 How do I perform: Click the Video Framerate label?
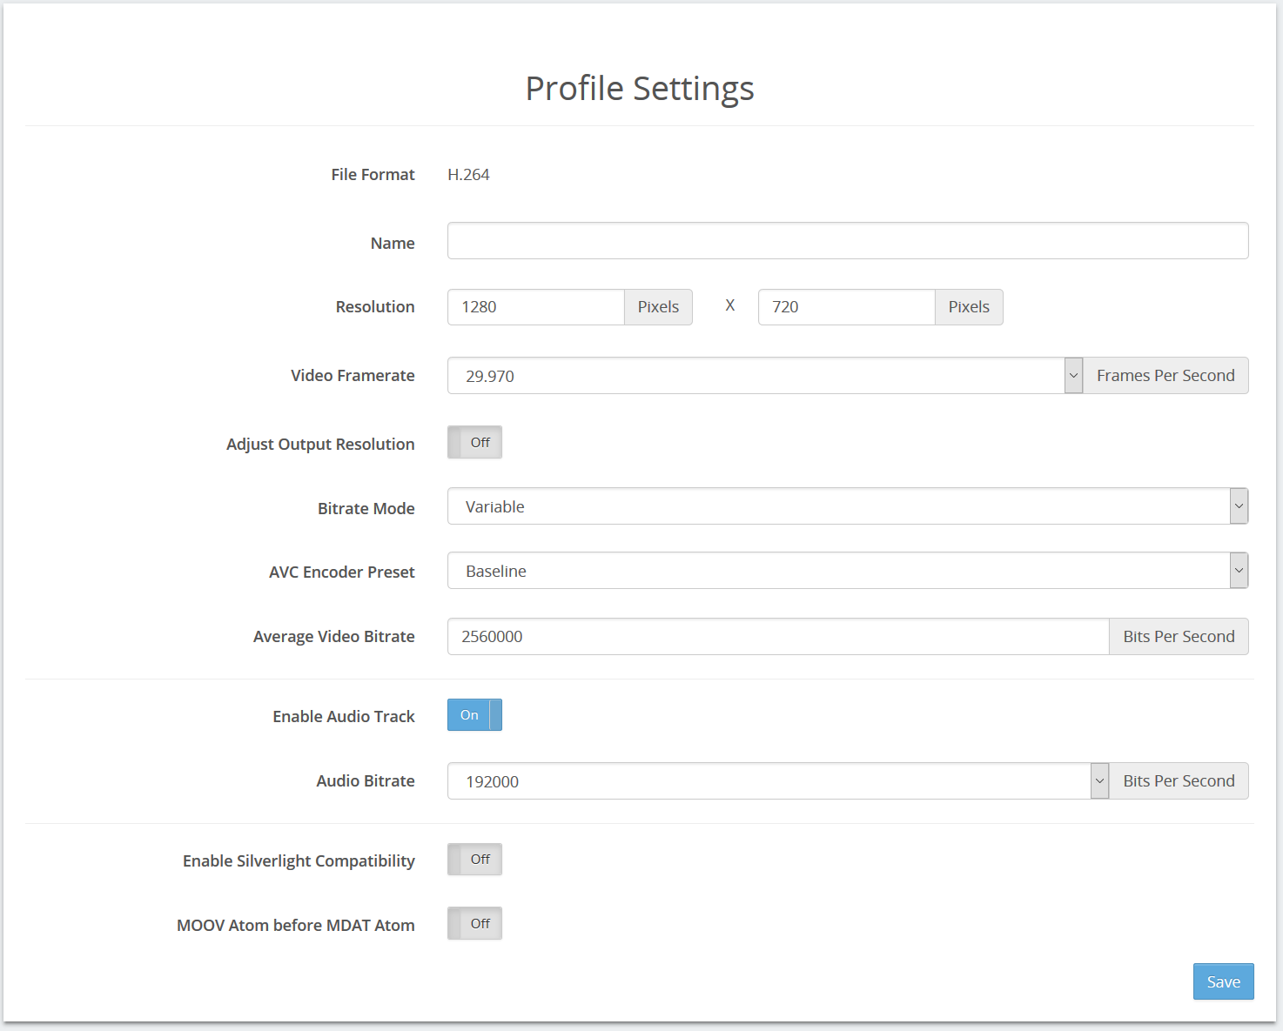tap(353, 376)
